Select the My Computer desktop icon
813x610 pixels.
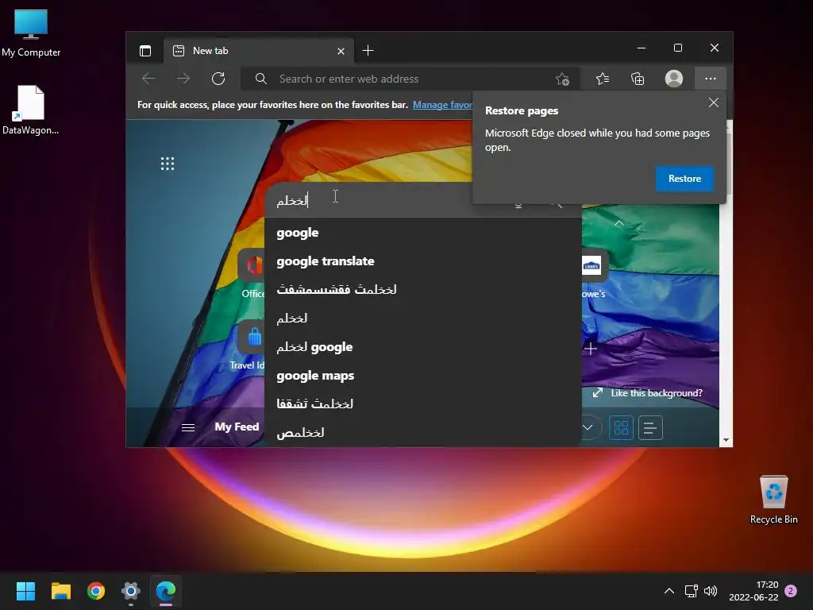pos(31,33)
